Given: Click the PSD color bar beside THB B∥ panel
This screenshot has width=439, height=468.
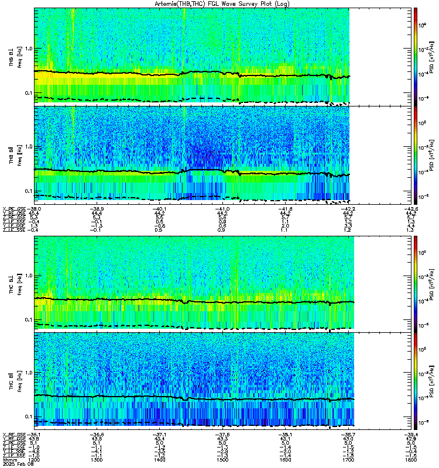Looking at the screenshot, I should point(416,155).
